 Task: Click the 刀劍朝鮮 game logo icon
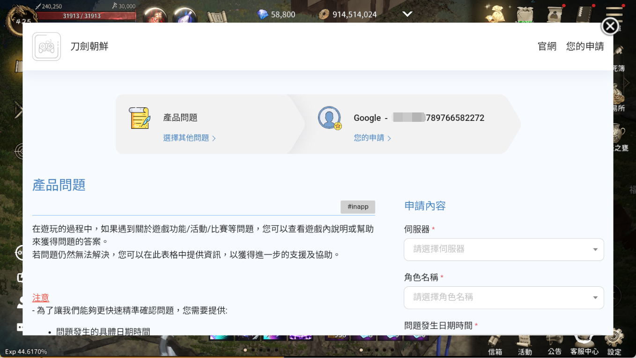pos(46,46)
